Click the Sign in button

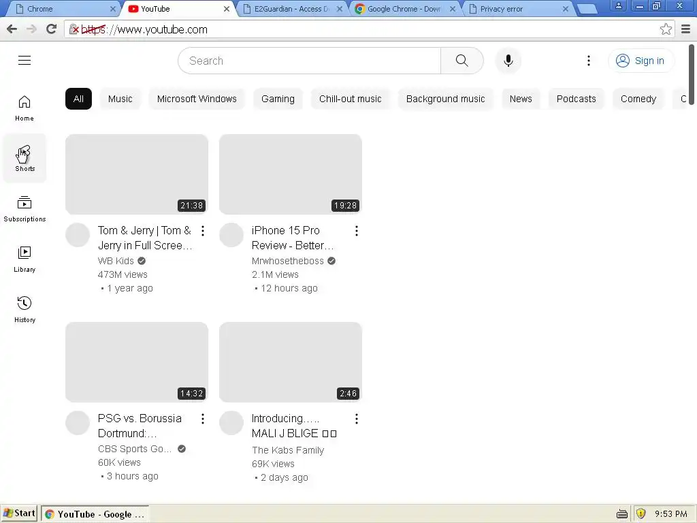(641, 61)
